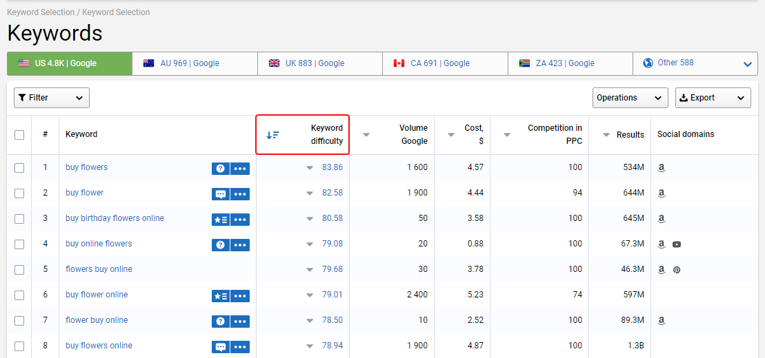
Task: Open three-dots menu for flower buy online
Action: point(240,322)
